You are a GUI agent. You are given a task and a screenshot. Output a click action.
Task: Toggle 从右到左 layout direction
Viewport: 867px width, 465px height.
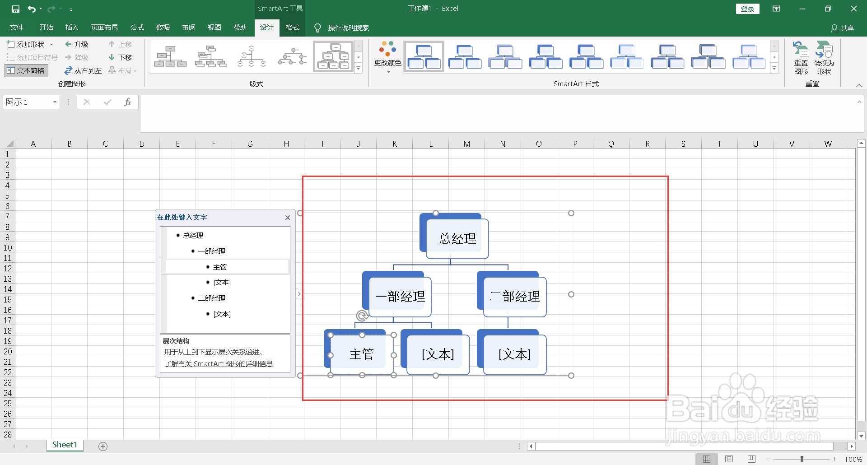point(83,70)
